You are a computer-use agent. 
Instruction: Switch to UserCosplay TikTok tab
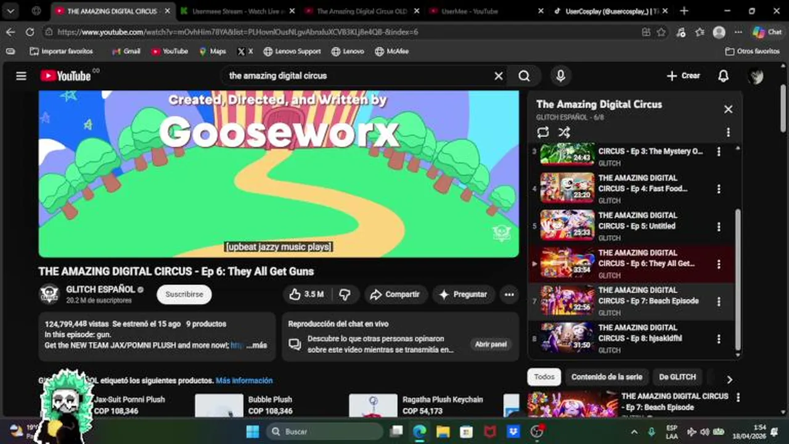[611, 10]
